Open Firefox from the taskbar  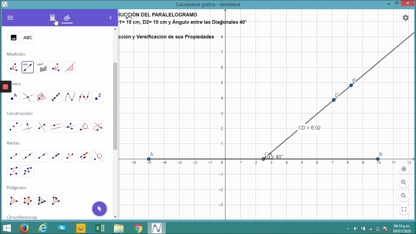point(24,228)
